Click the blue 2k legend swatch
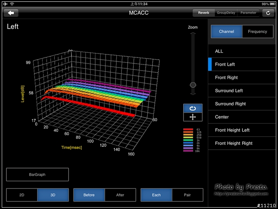Screen dimensions: 278x209 pos(188,143)
